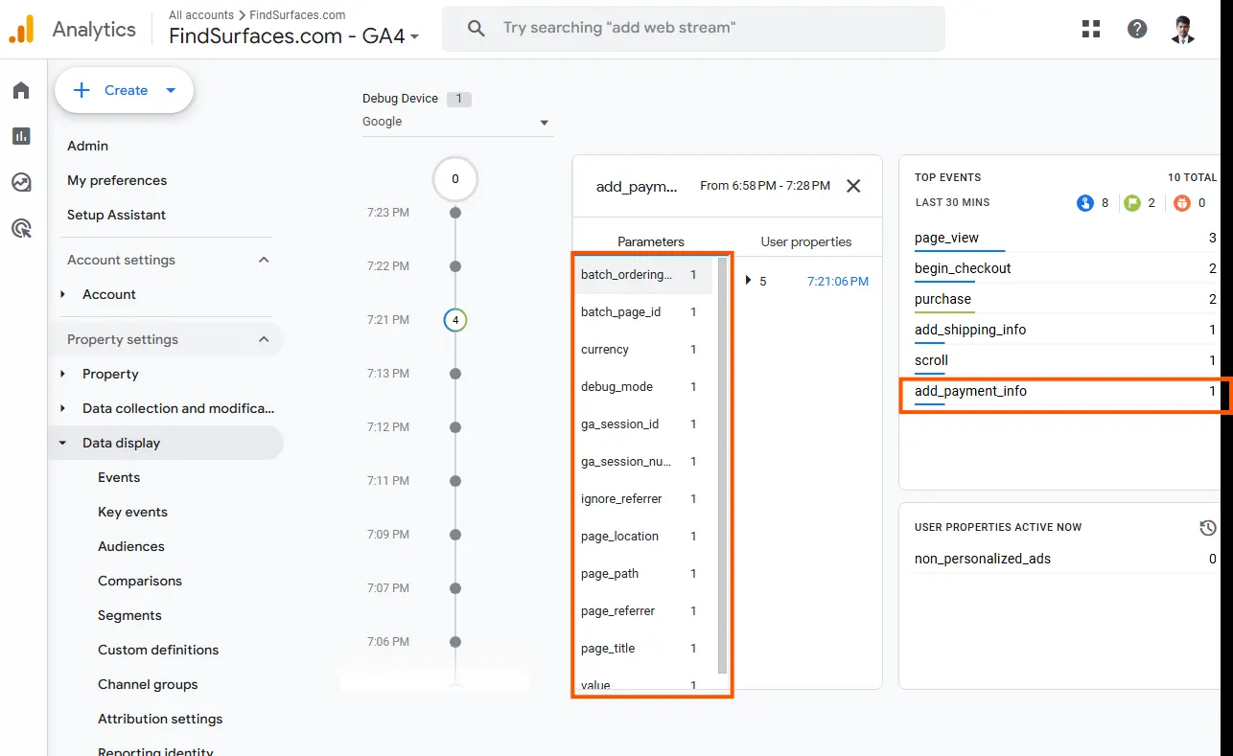
Task: Open Setup Assistant in sidebar
Action: point(116,215)
